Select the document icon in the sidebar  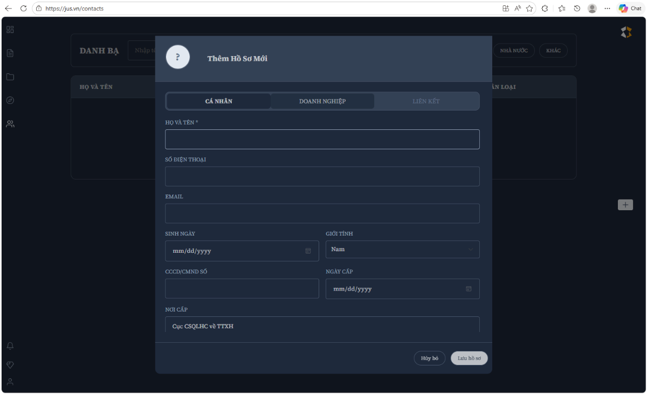coord(10,53)
